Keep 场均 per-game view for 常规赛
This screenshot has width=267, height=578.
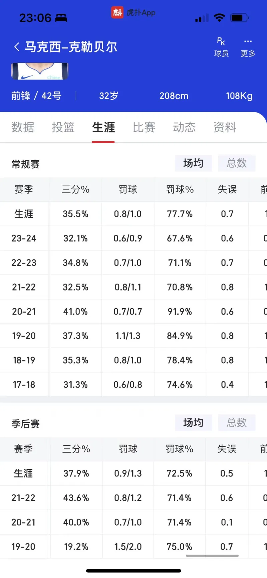tap(193, 163)
